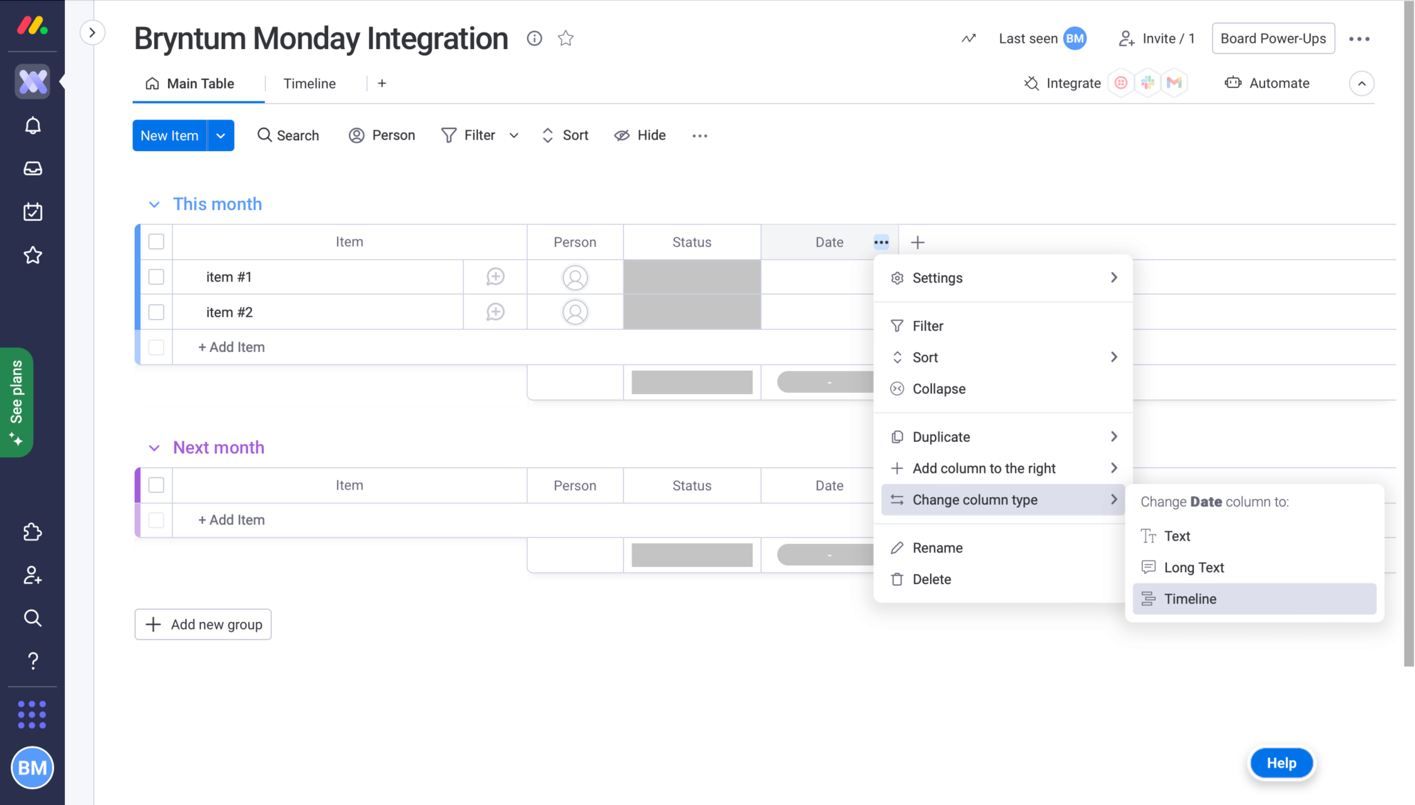
Task: Expand the left navigation panel arrow
Action: pyautogui.click(x=92, y=32)
